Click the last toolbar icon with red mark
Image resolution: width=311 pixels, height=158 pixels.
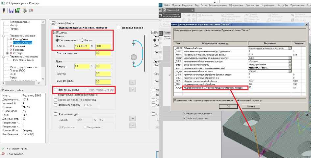31,11
